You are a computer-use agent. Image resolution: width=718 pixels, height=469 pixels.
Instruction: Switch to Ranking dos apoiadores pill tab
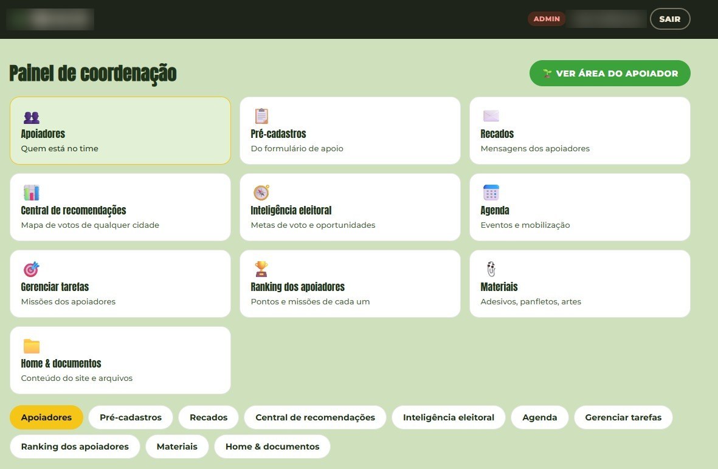[x=75, y=447]
